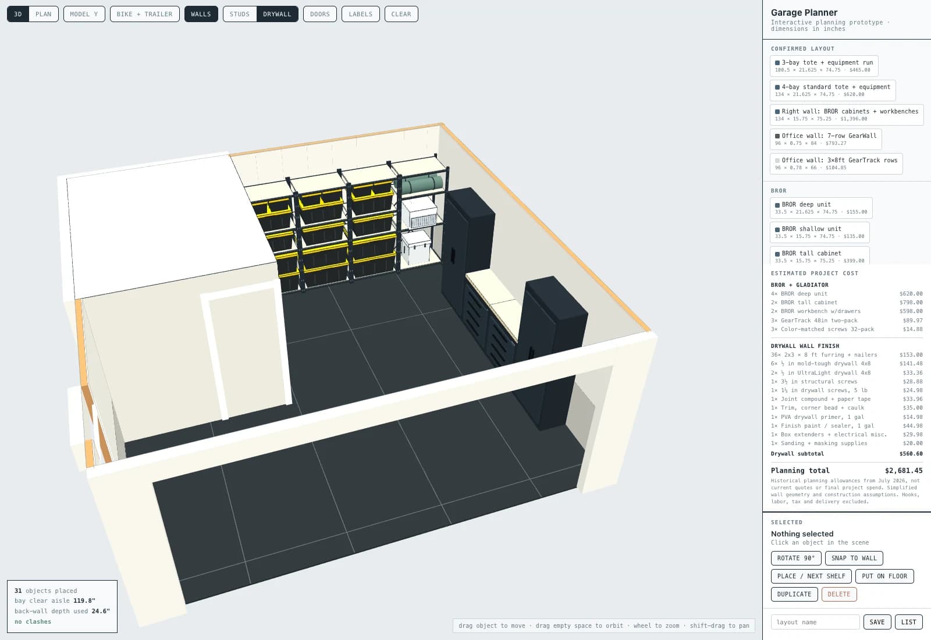Click the red DELETE button
The image size is (931, 640).
tap(839, 595)
